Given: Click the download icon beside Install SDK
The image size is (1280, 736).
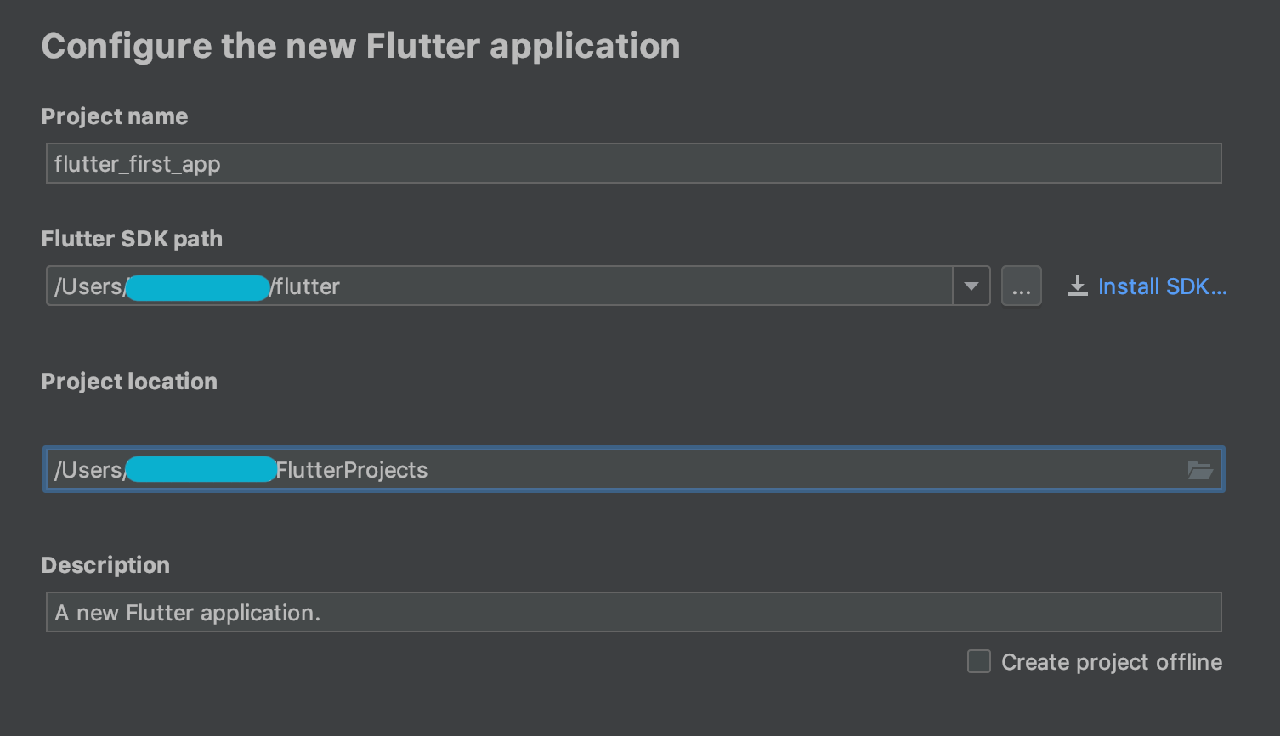Looking at the screenshot, I should 1077,286.
